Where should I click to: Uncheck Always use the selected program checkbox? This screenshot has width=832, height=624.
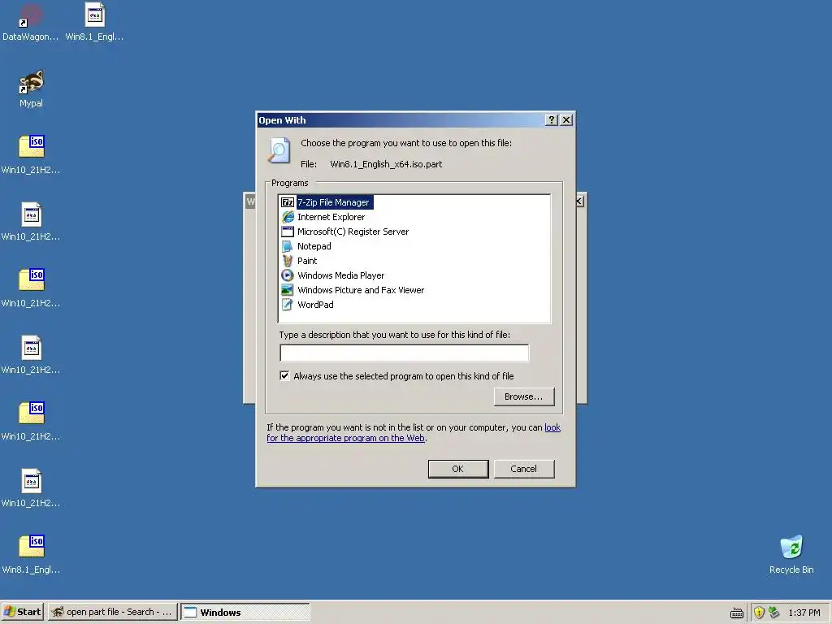[x=285, y=375]
